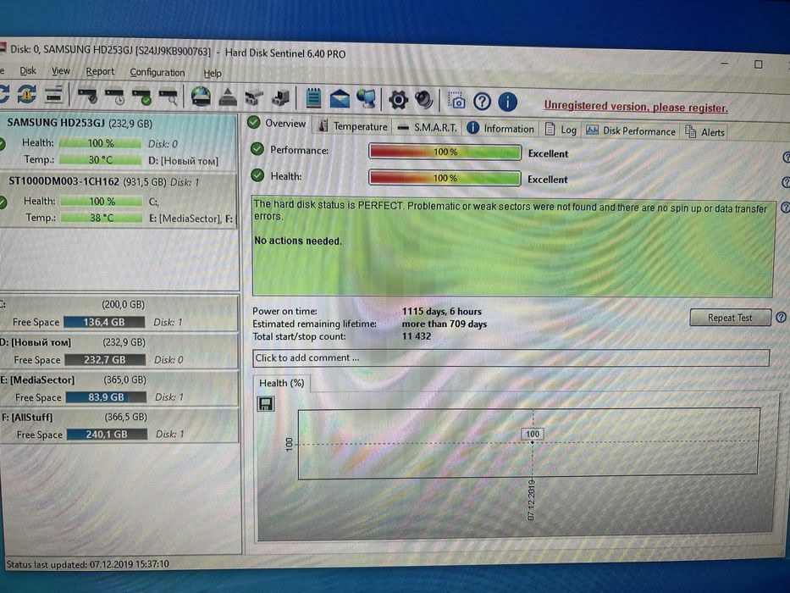Click the computer with drive toolbar icon
Screen dimensions: 790x593
click(280, 97)
